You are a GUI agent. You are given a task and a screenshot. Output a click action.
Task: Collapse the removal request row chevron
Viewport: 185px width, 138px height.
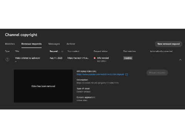click(x=180, y=60)
